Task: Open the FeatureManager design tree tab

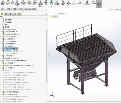Action: [x=2, y=14]
